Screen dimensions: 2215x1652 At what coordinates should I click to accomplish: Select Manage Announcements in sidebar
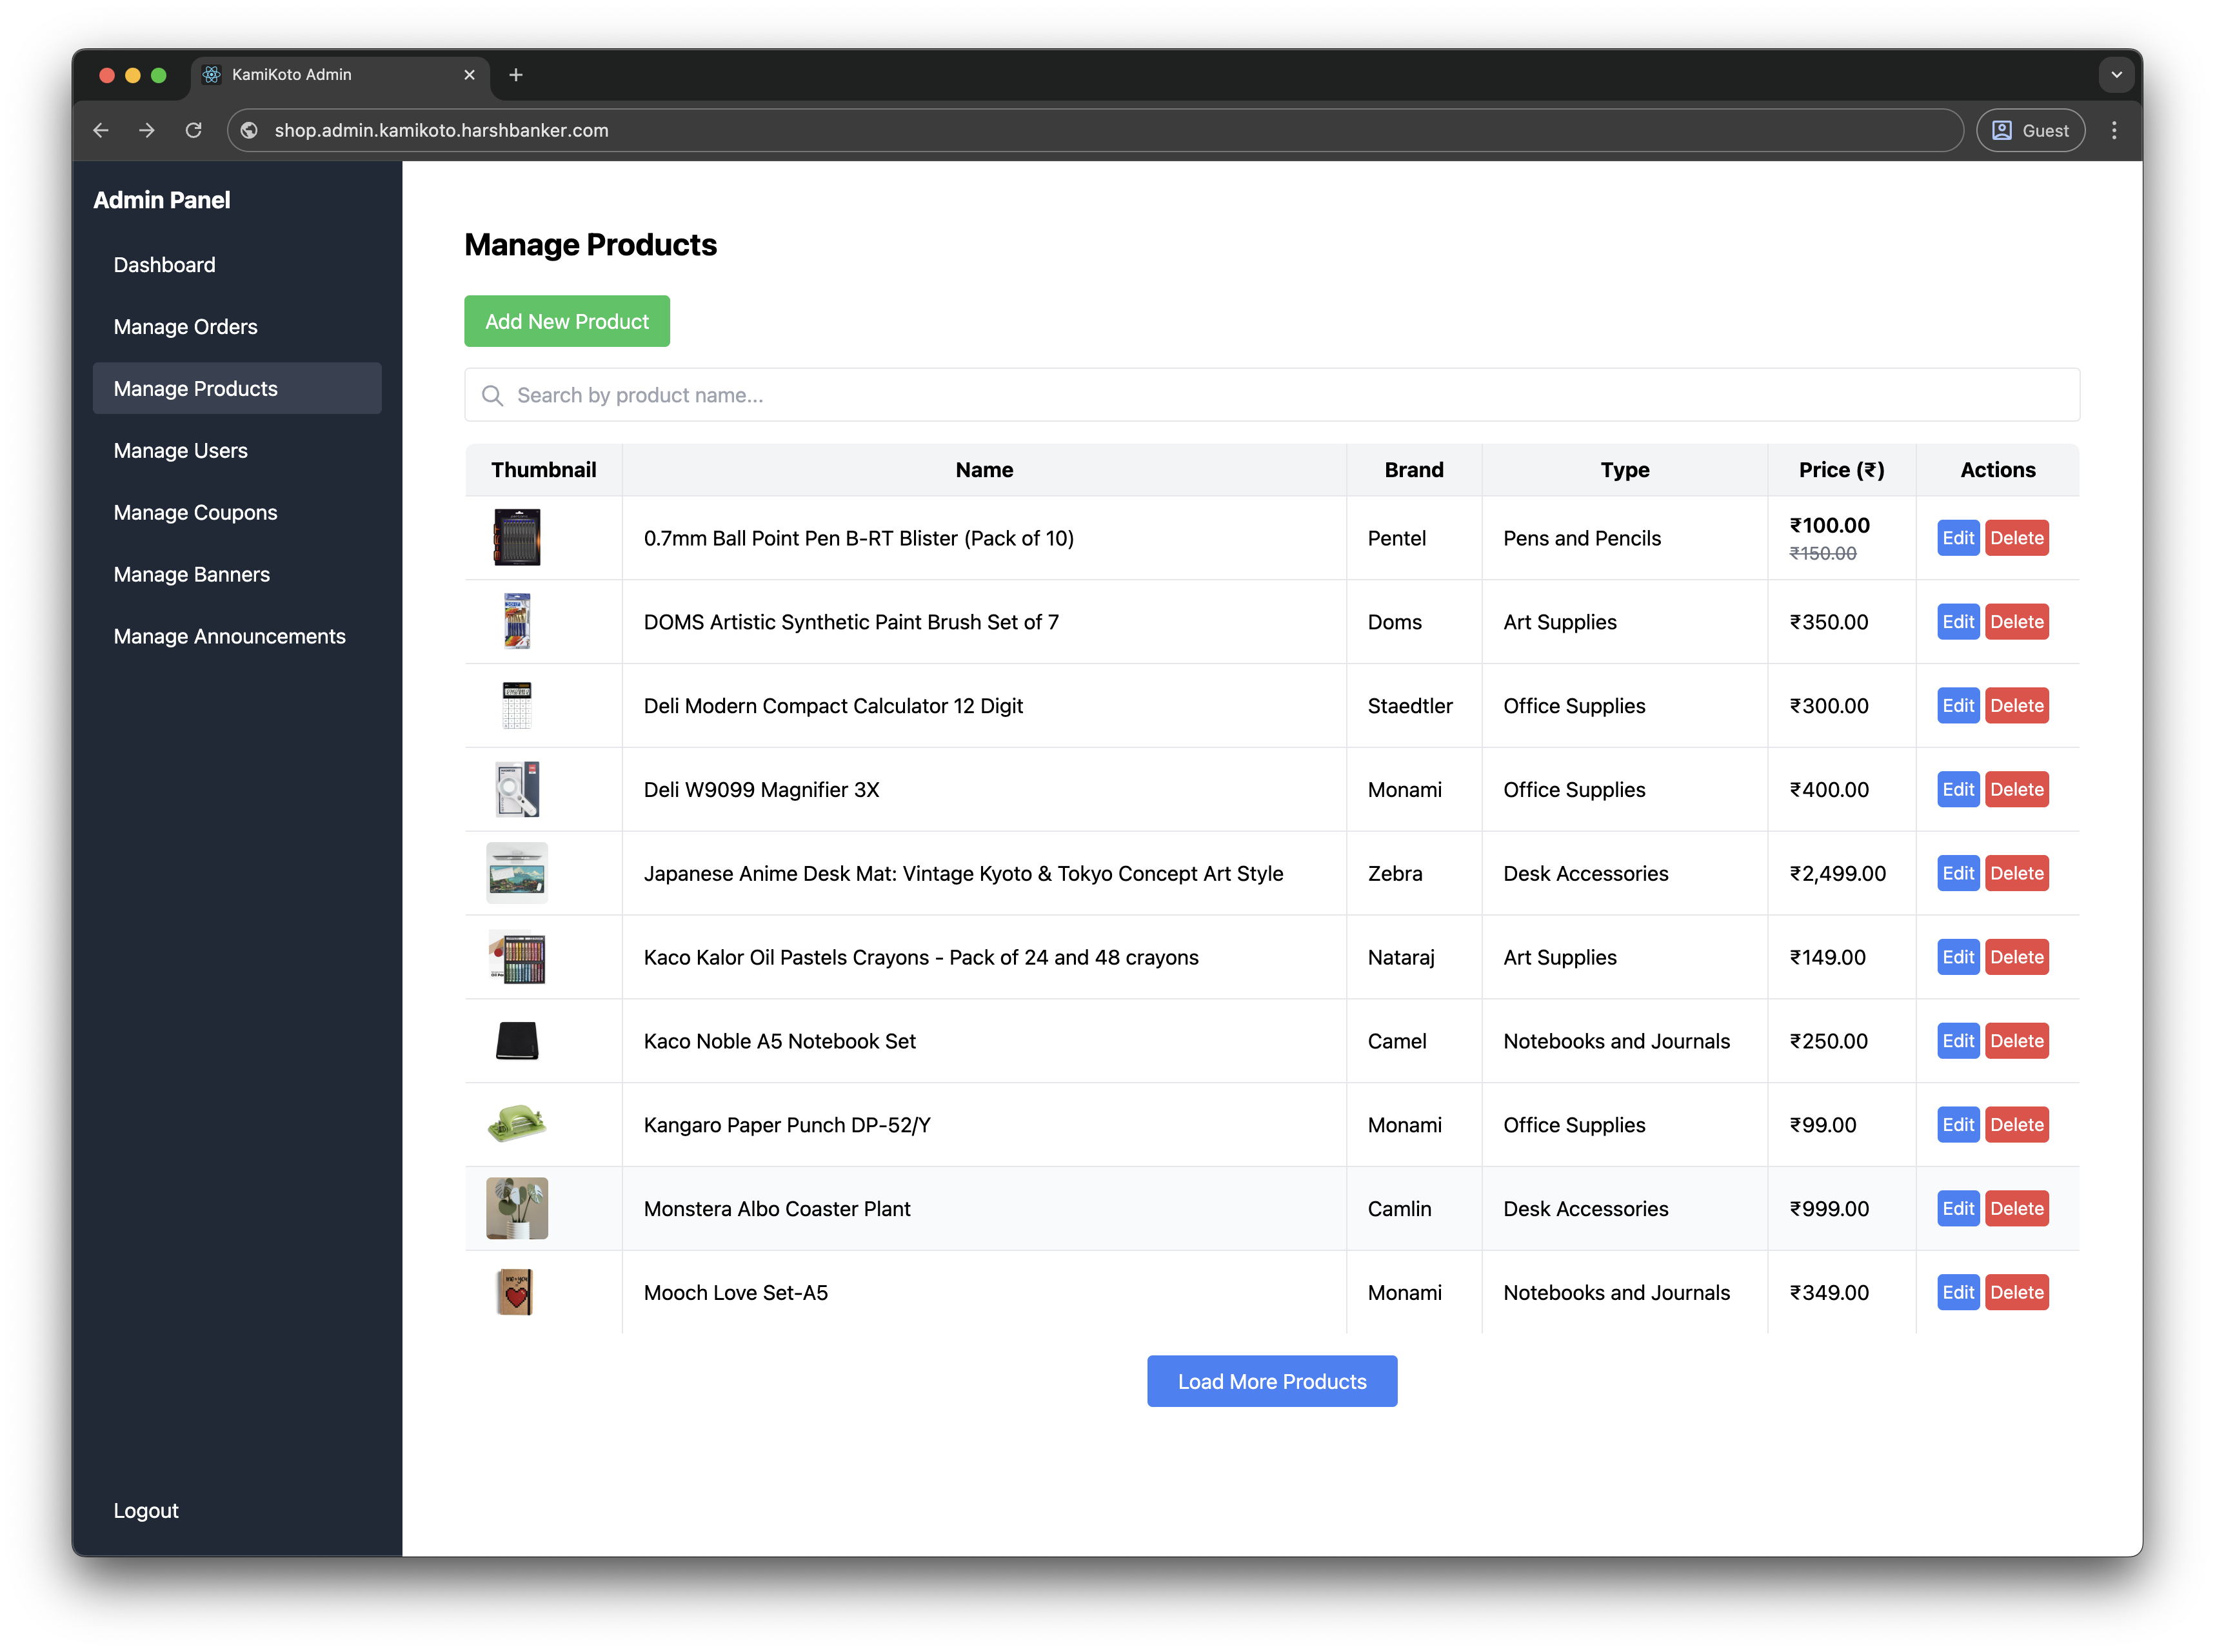pos(229,636)
